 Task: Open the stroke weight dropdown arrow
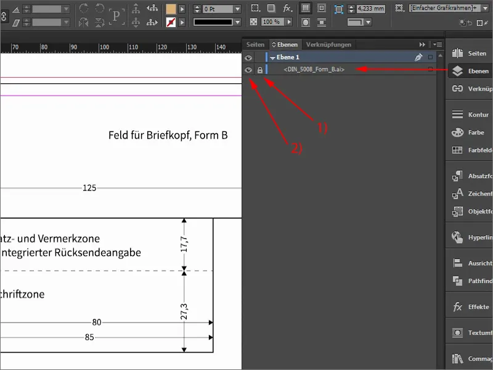(x=238, y=9)
